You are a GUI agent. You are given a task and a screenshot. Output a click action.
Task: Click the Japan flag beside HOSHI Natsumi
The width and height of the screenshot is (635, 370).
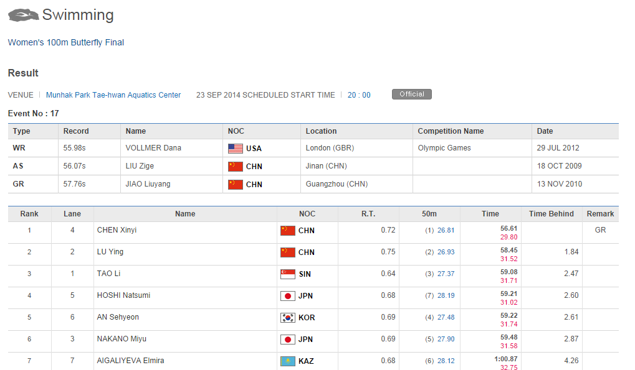pos(287,296)
